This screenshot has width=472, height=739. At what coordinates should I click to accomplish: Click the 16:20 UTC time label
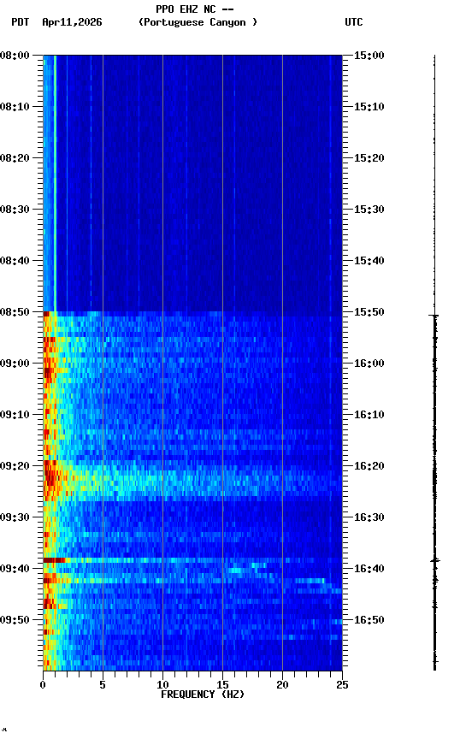click(x=369, y=466)
